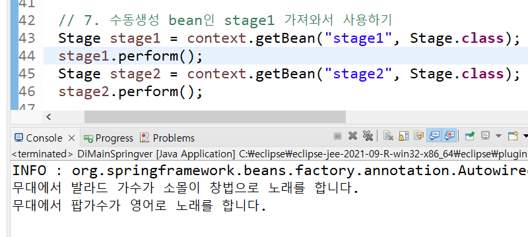The width and height of the screenshot is (528, 237).
Task: Click the horizontal scrollbar left arrow
Action: pyautogui.click(x=48, y=117)
